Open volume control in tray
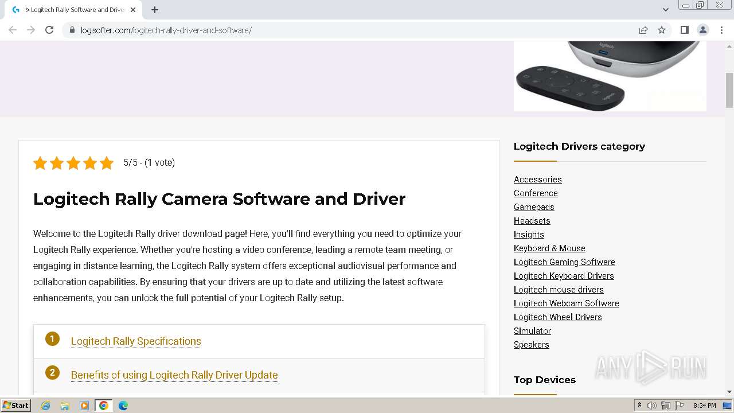 click(652, 406)
